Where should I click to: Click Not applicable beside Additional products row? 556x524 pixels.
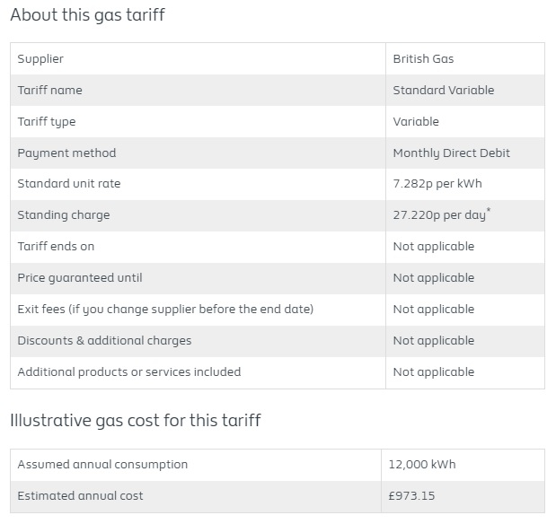coord(433,372)
